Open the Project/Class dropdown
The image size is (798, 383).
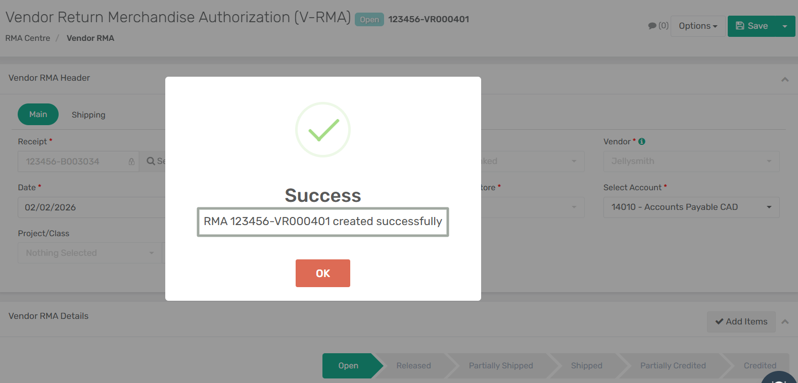pyautogui.click(x=89, y=253)
